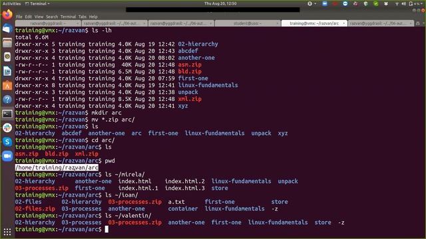Open Skype from the dock
This screenshot has height=239, width=426.
[7, 141]
